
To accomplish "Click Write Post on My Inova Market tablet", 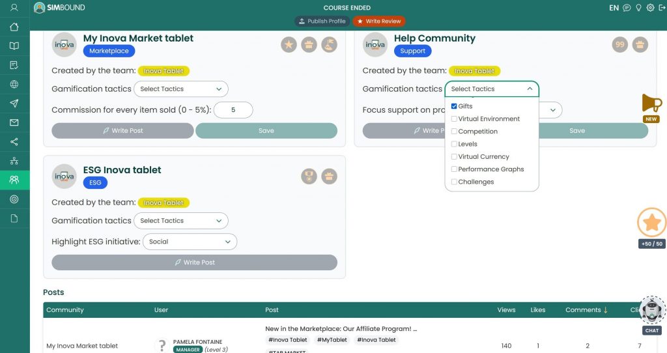I will [122, 130].
